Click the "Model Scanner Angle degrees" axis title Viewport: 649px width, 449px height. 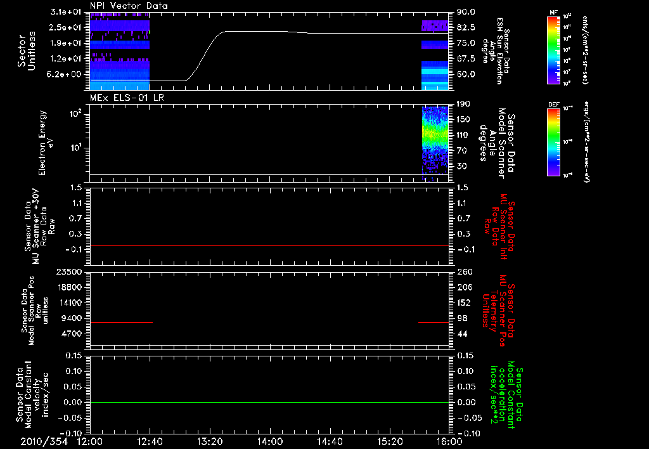click(x=497, y=143)
